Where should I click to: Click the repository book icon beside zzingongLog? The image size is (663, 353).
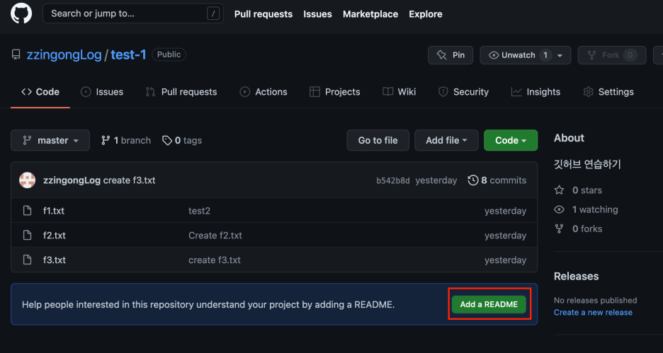16,55
